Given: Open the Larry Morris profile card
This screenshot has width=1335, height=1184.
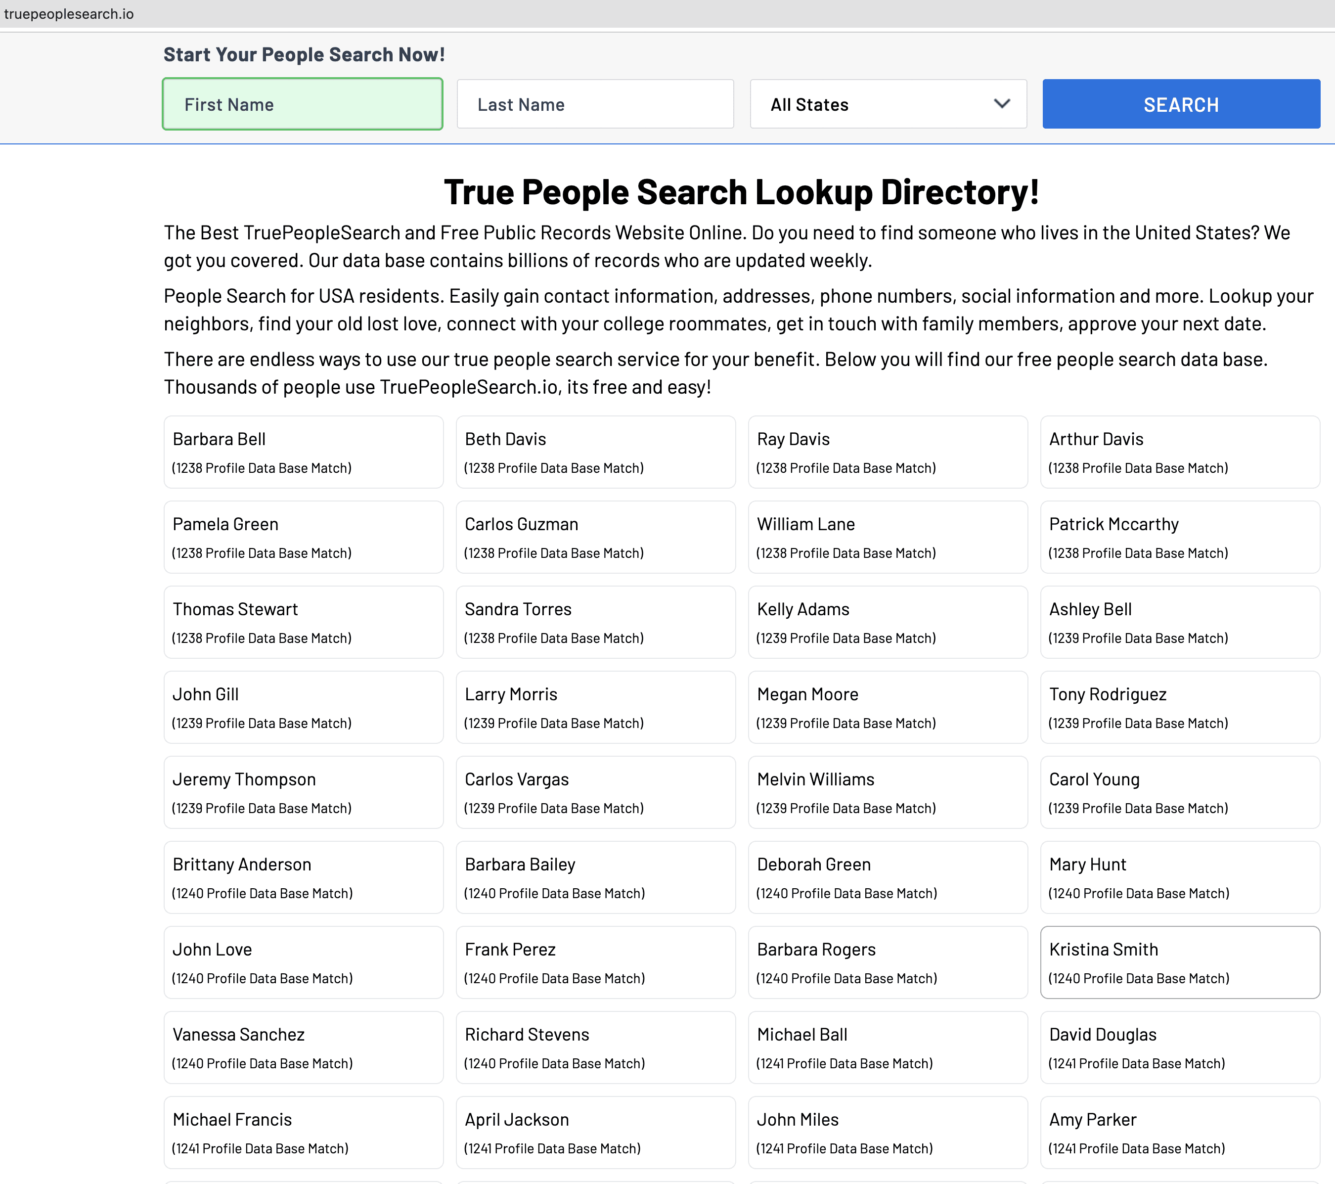Looking at the screenshot, I should pos(595,707).
